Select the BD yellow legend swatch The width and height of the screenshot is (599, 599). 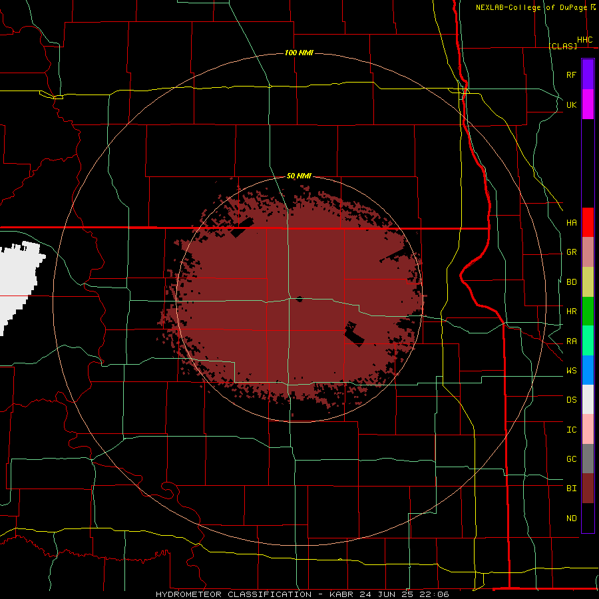pos(588,282)
